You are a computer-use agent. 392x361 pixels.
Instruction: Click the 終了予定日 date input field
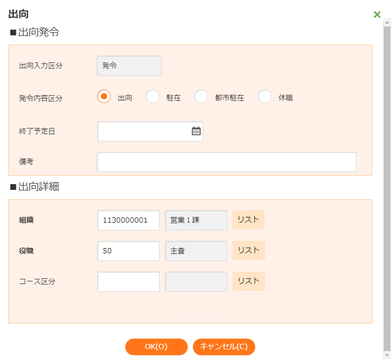pos(143,131)
